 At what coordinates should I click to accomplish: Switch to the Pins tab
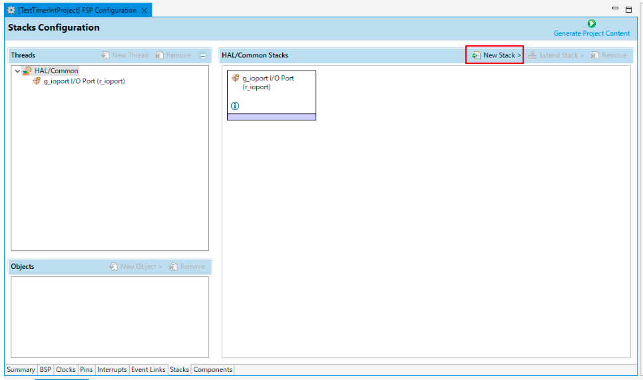[87, 369]
